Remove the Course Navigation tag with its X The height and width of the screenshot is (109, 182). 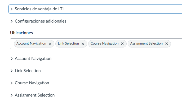pyautogui.click(x=122, y=44)
